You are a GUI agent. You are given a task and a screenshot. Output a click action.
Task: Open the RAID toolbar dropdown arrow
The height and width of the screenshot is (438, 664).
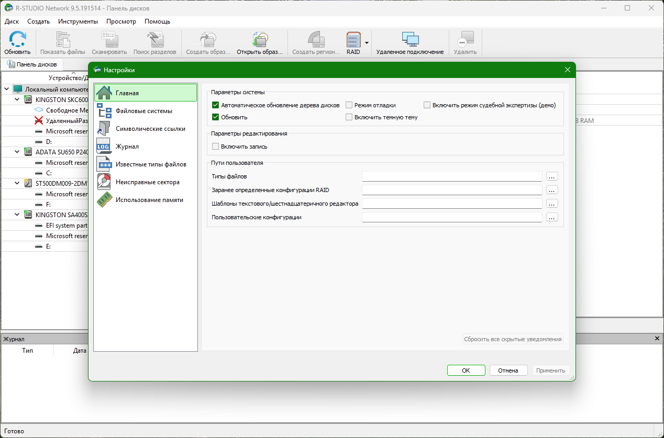point(367,42)
